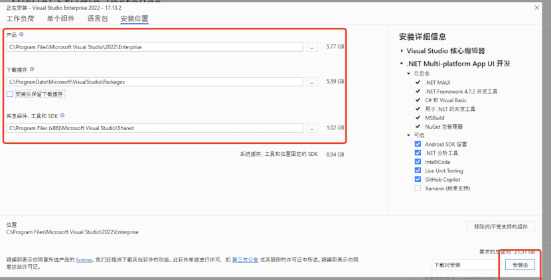The image size is (551, 280).
Task: Collapse the 已包含 group
Action: pyautogui.click(x=409, y=74)
